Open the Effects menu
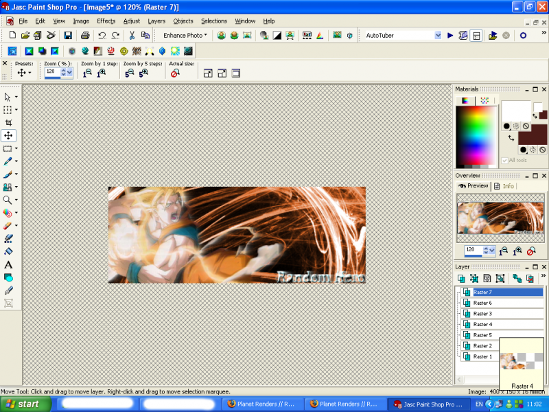 [106, 21]
